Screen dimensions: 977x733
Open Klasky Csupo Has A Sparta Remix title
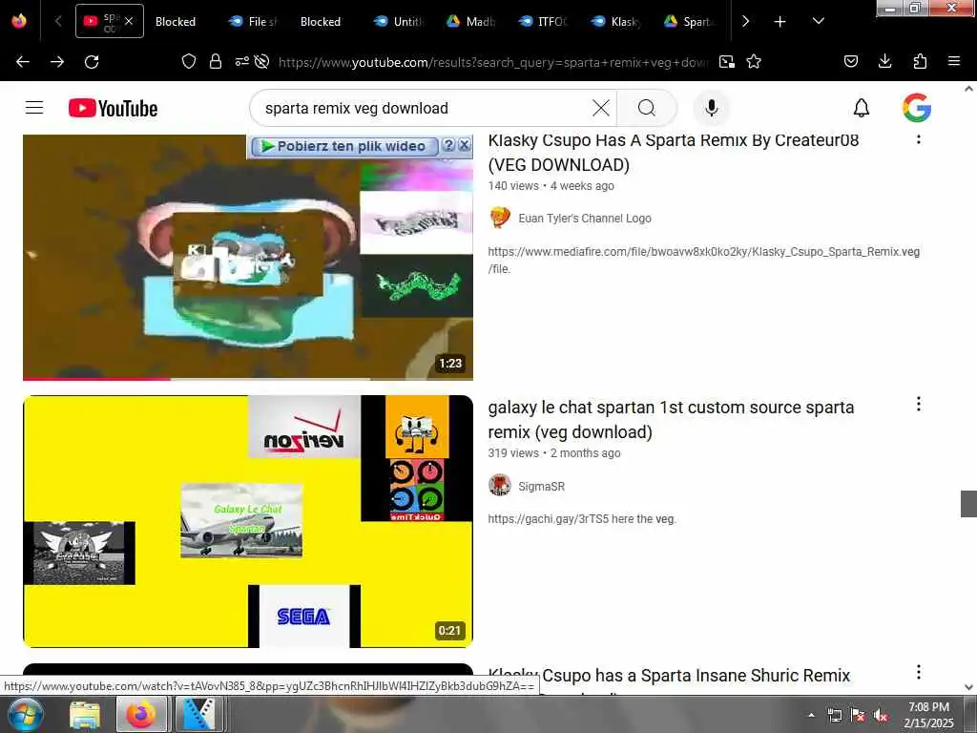[x=673, y=152]
